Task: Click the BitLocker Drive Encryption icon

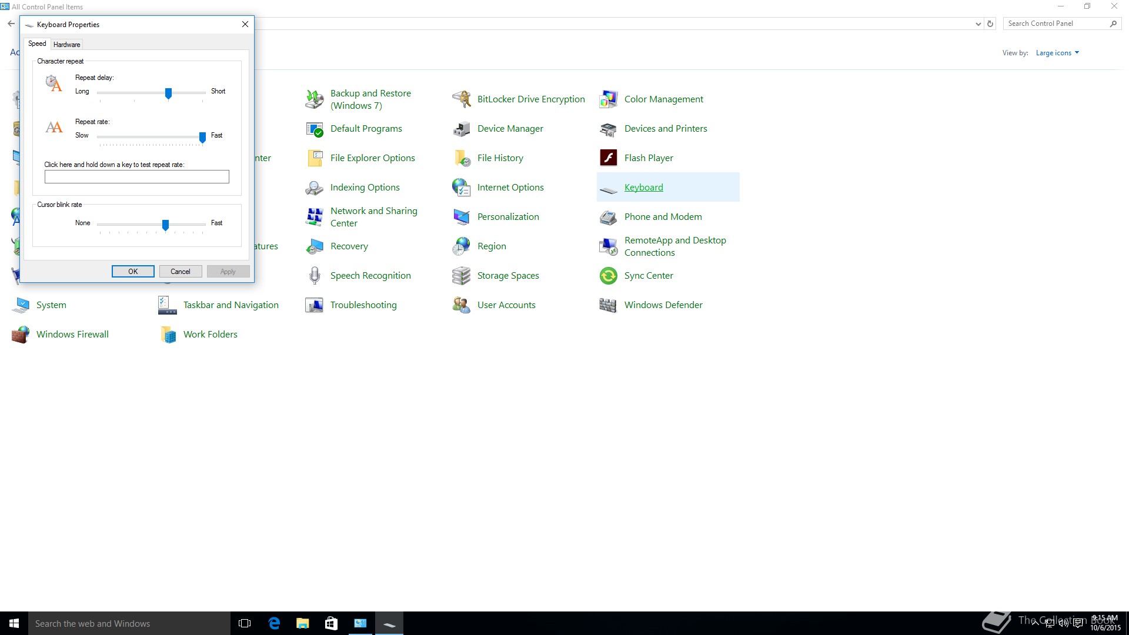Action: pyautogui.click(x=462, y=99)
